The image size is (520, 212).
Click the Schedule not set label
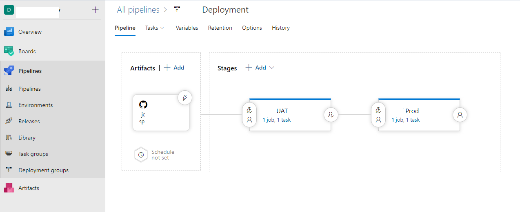pyautogui.click(x=163, y=155)
